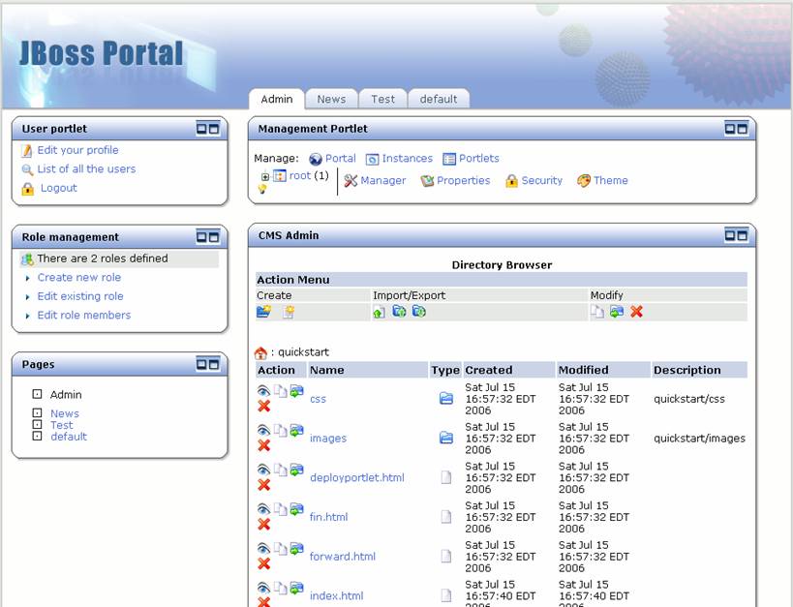Click the Copy icon under Modify

(x=596, y=312)
